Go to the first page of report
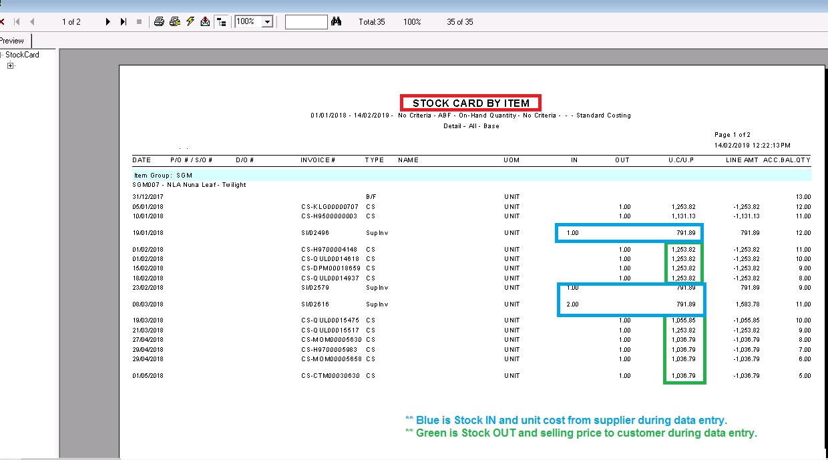 [17, 22]
